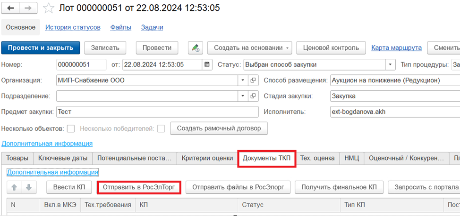Image resolution: width=460 pixels, height=216 pixels.
Task: Click Провести и закрыть button
Action: click(x=41, y=48)
